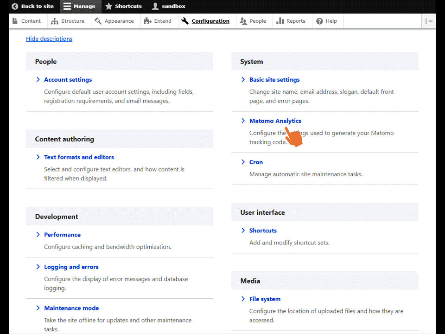Toggle the toolbar orientation control on the right
This screenshot has width=445, height=334.
click(x=429, y=21)
